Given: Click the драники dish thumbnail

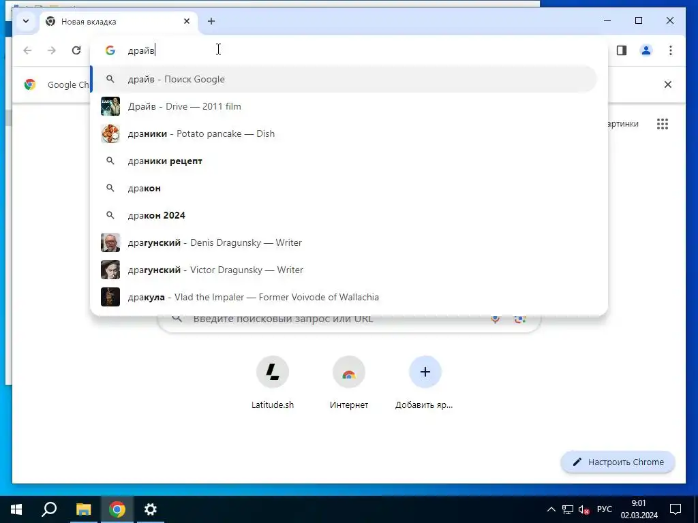Looking at the screenshot, I should [110, 133].
